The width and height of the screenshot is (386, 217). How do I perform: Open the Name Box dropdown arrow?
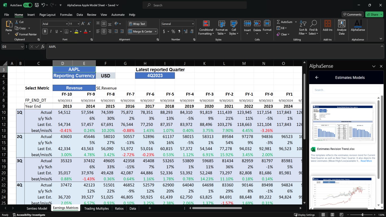(x=22, y=47)
